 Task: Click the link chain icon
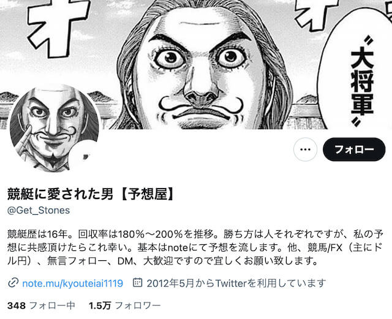pyautogui.click(x=13, y=283)
